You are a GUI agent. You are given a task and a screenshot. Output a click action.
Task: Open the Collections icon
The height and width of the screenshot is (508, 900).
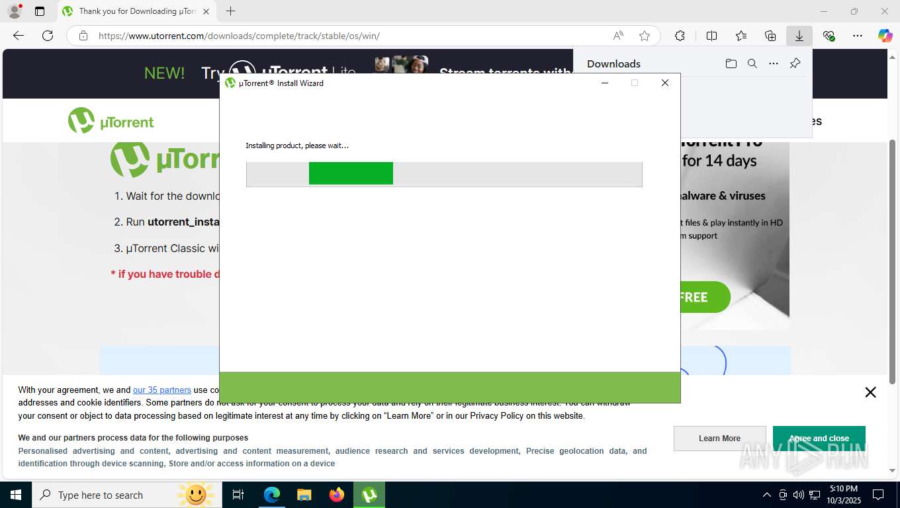(770, 36)
